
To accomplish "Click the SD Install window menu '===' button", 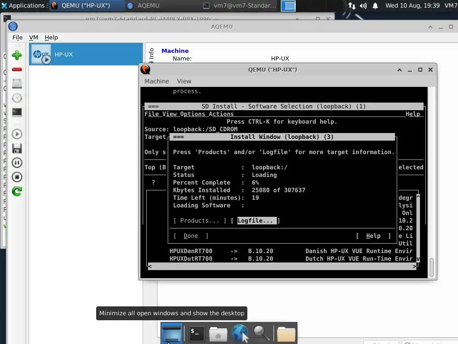I will [x=153, y=107].
